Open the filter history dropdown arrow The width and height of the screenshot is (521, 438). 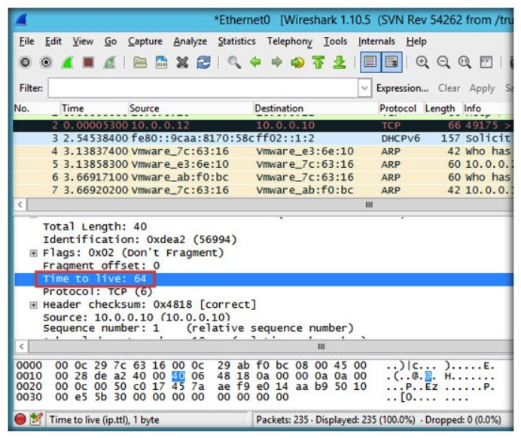(365, 88)
